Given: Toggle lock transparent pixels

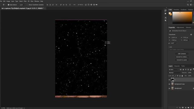Looking at the screenshot, I should pyautogui.click(x=173, y=76).
